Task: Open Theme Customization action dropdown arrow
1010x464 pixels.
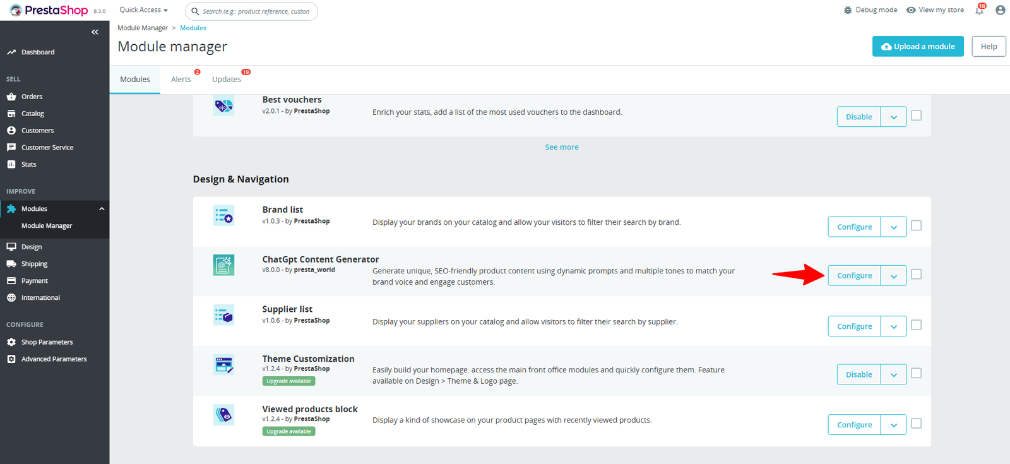Action: pos(894,374)
